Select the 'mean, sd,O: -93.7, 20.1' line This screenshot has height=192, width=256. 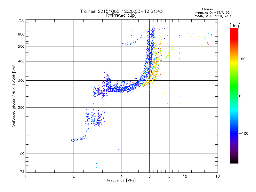(213, 13)
